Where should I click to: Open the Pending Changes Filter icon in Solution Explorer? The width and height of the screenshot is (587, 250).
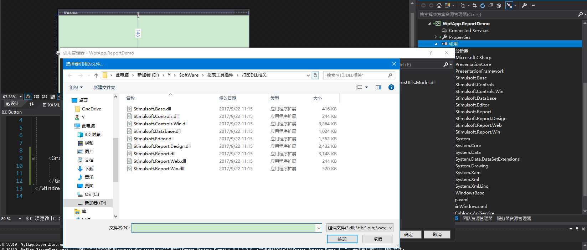click(463, 5)
